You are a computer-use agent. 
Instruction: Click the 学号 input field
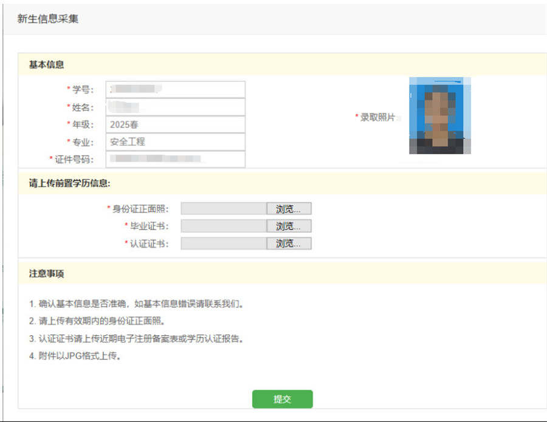(x=175, y=90)
